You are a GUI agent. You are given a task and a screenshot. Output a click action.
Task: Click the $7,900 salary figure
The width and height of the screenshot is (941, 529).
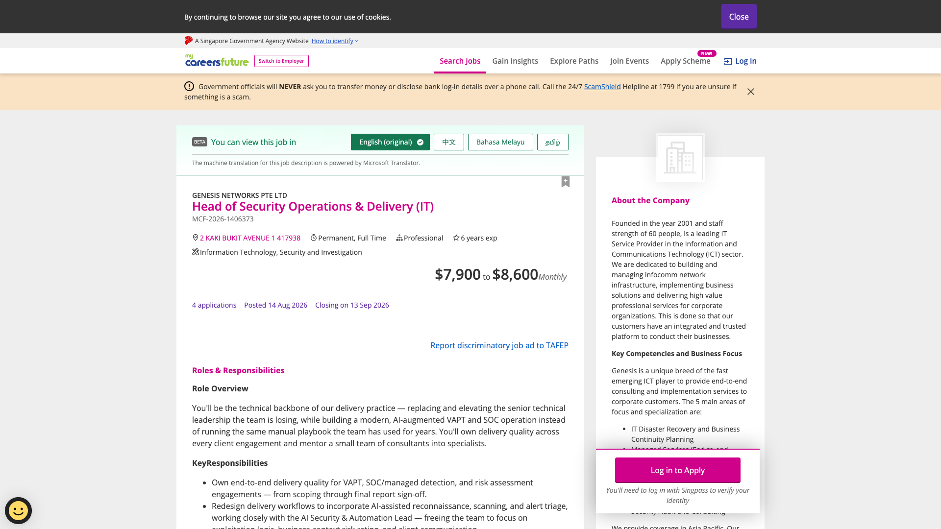(x=458, y=274)
